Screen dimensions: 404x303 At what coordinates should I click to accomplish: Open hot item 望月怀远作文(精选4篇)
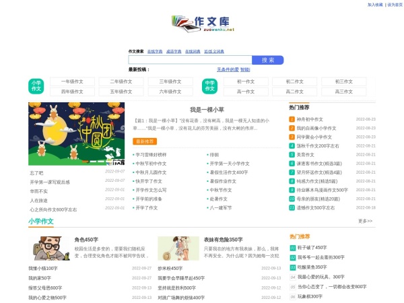point(319,172)
